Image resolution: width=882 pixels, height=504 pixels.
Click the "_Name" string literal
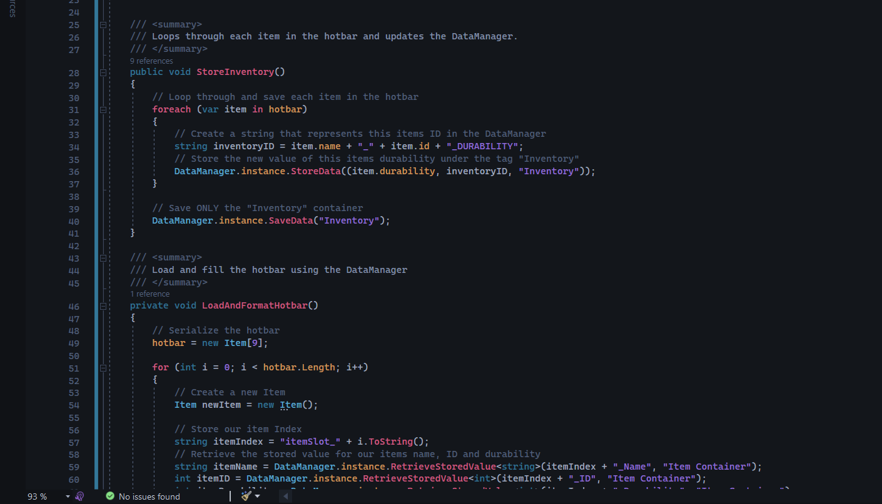click(x=631, y=467)
